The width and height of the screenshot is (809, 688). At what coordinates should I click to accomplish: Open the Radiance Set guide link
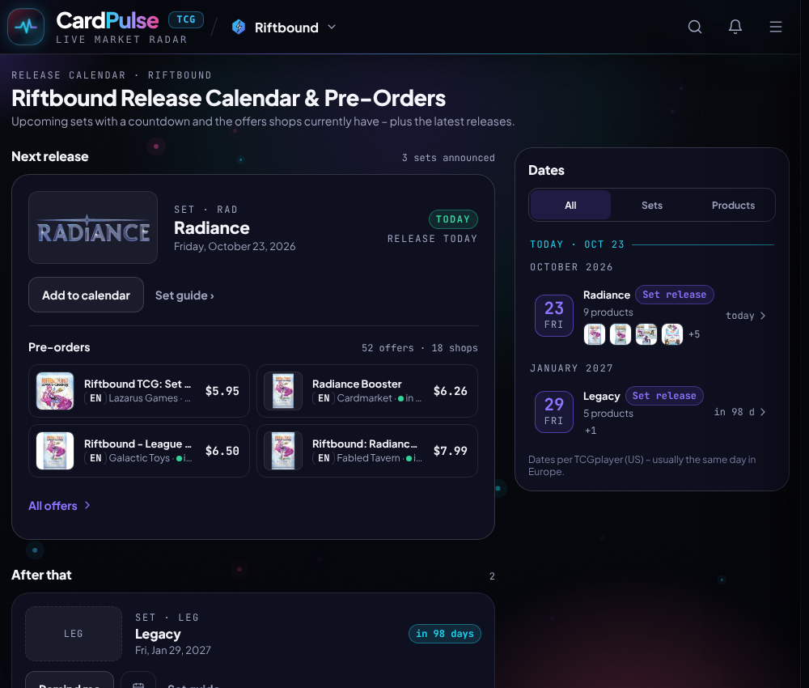184,295
